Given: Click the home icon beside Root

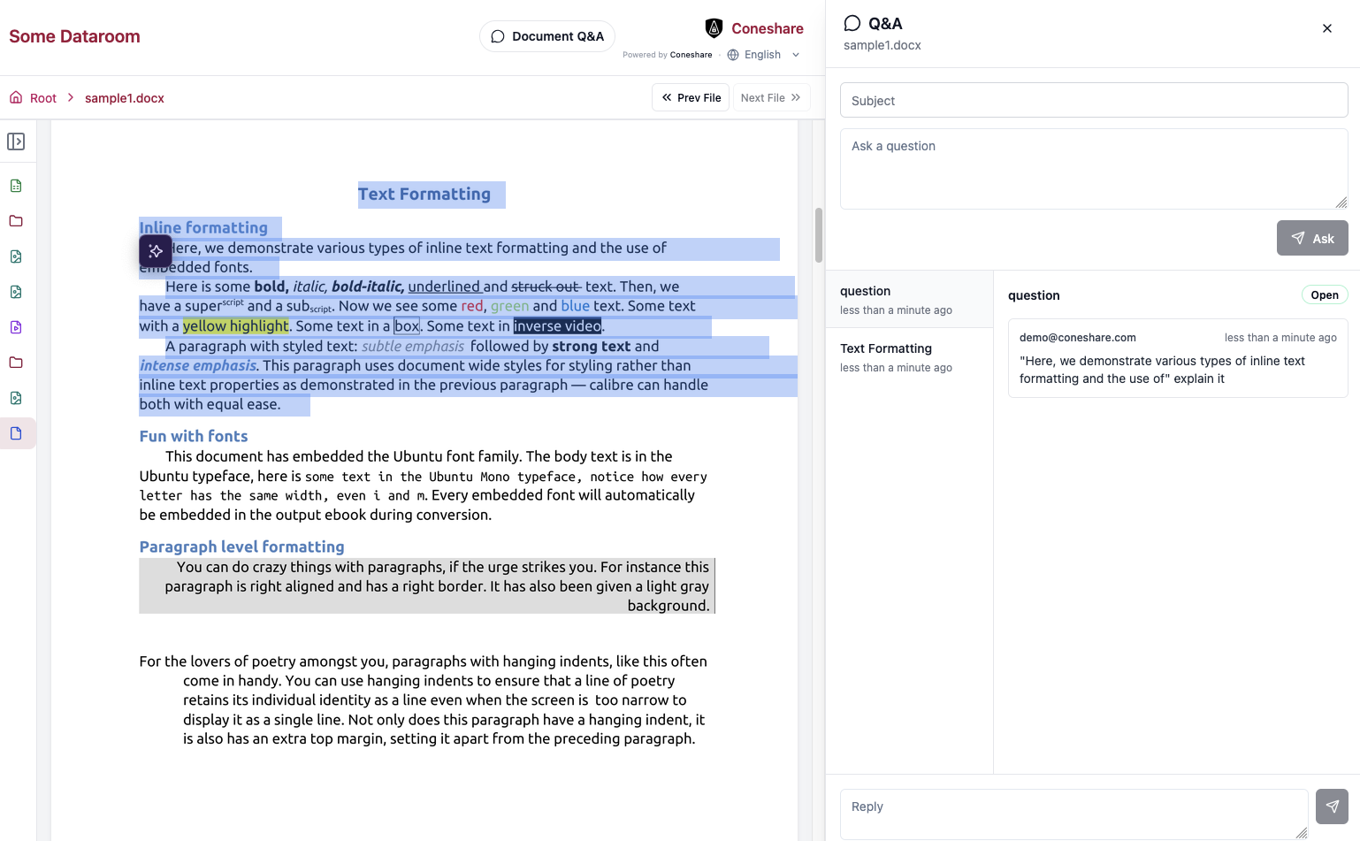Looking at the screenshot, I should (x=16, y=97).
